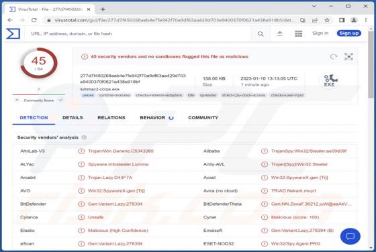Viewport: 376px width, 252px height.
Task: Vote positive with community score checkmark
Action: pos(61,100)
